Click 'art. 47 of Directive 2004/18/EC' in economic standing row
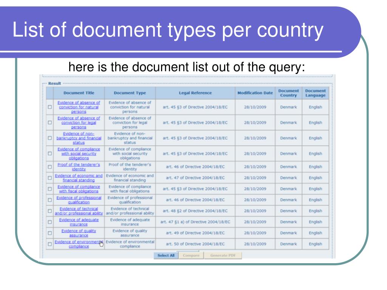Screen dimensions: 387x290 click(x=195, y=178)
